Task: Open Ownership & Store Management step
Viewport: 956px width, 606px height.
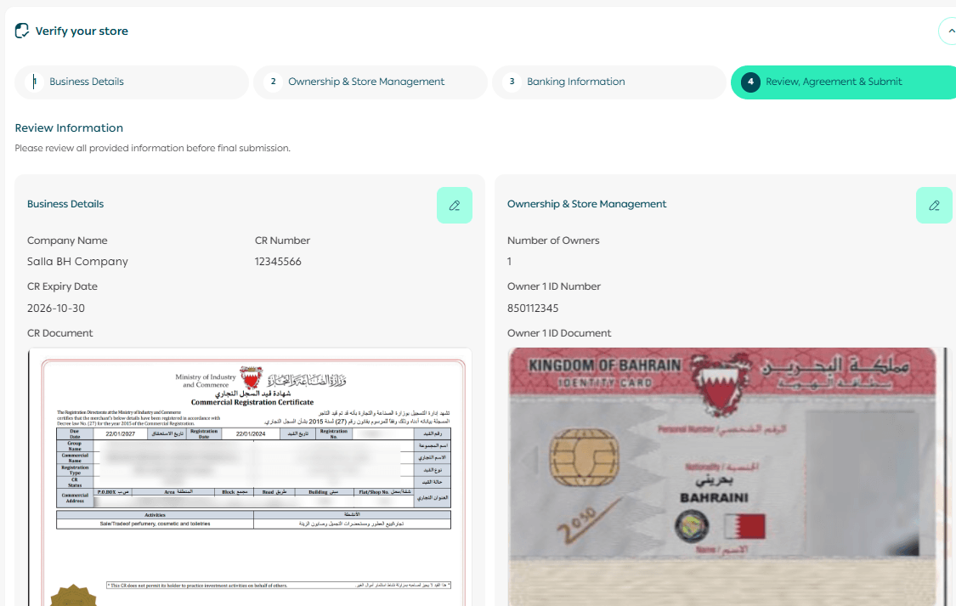Action: click(371, 82)
